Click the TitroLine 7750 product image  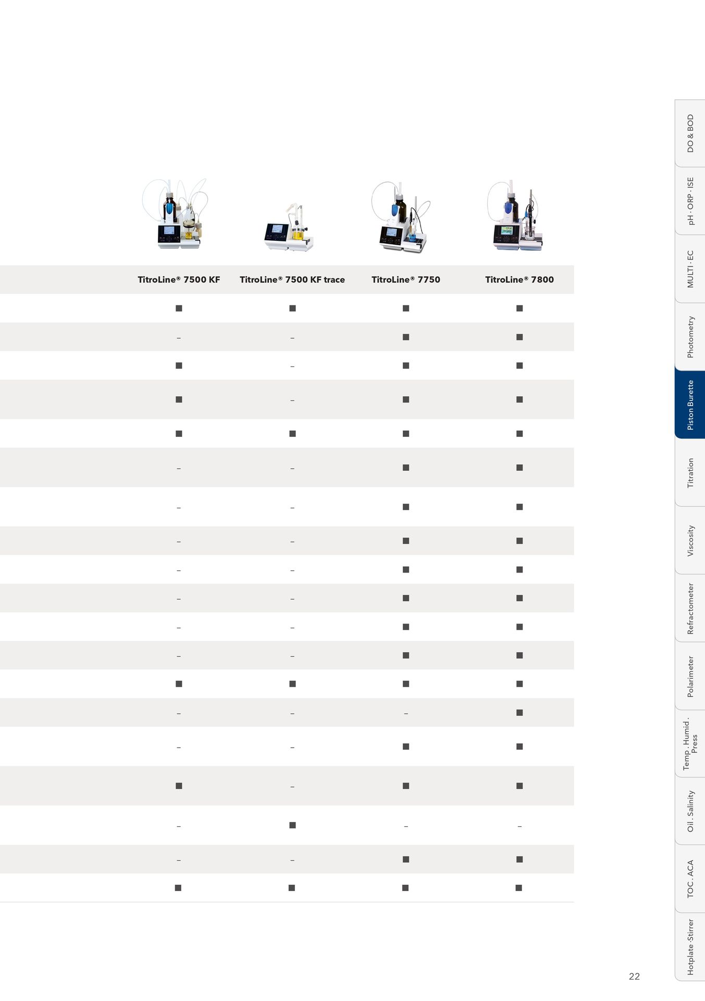coord(401,216)
